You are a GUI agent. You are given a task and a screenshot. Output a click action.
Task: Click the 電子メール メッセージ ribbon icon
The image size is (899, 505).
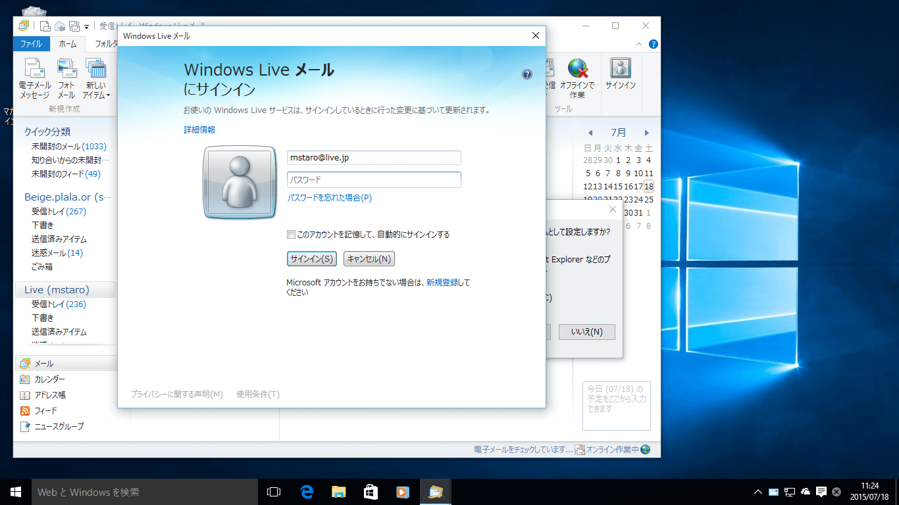point(34,78)
